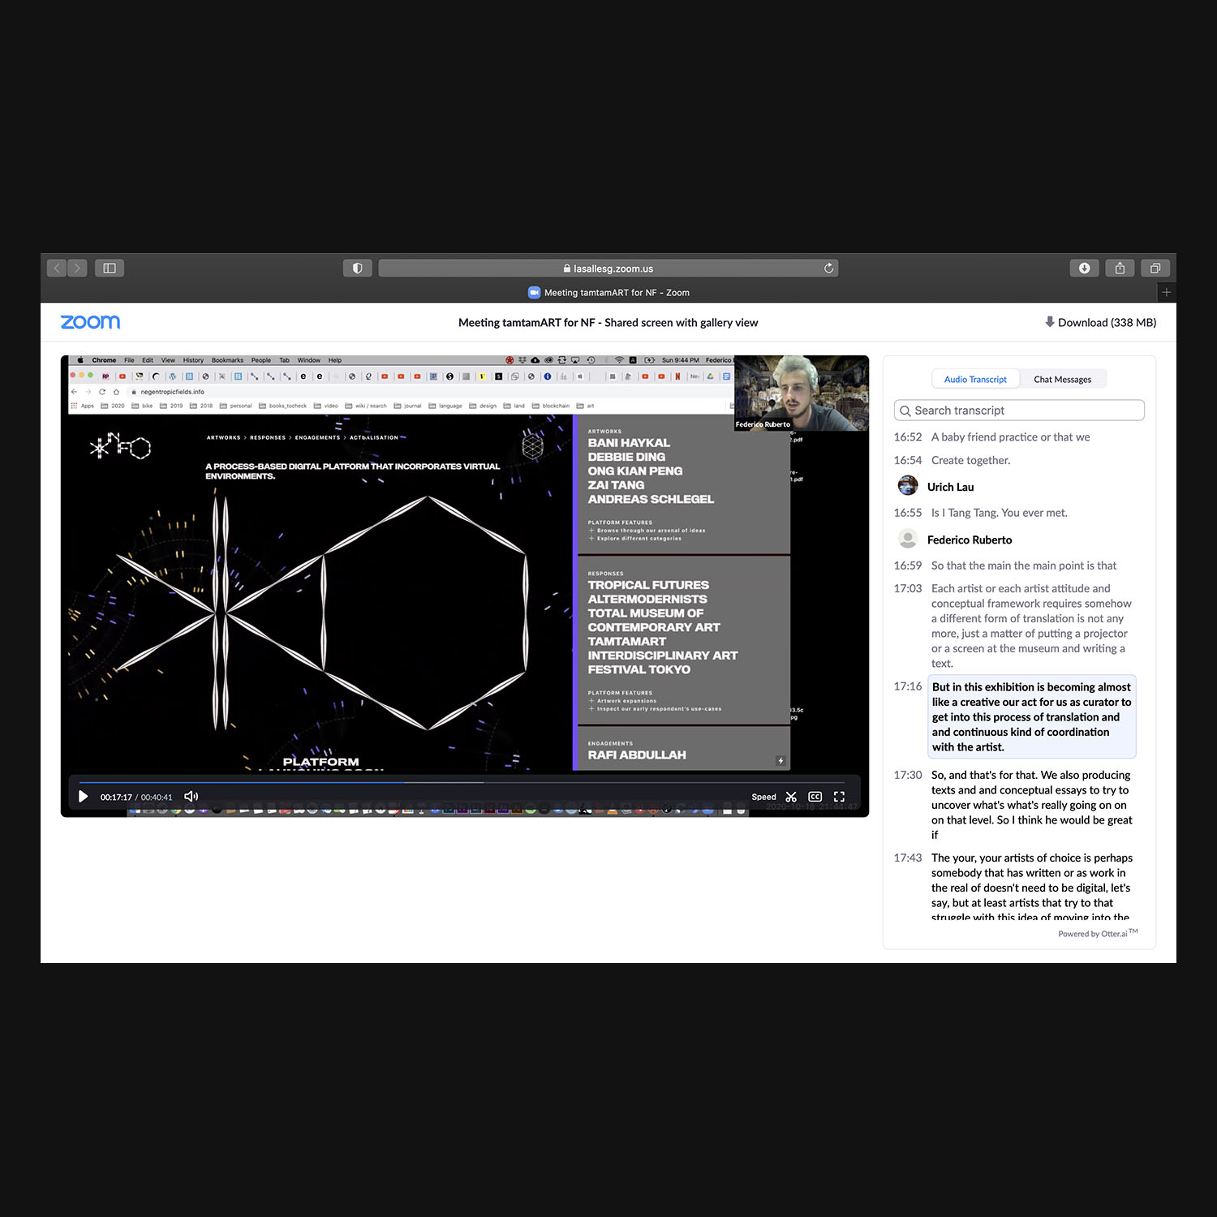Viewport: 1217px width, 1217px height.
Task: Open the History menu in shared Chrome
Action: [193, 360]
